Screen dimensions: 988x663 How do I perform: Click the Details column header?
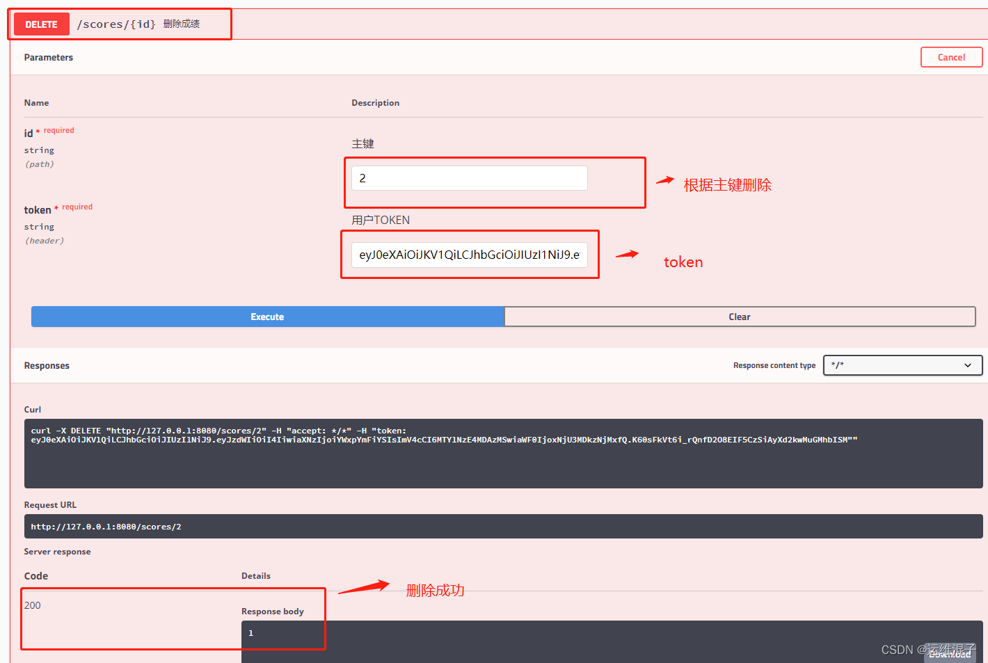click(x=256, y=576)
